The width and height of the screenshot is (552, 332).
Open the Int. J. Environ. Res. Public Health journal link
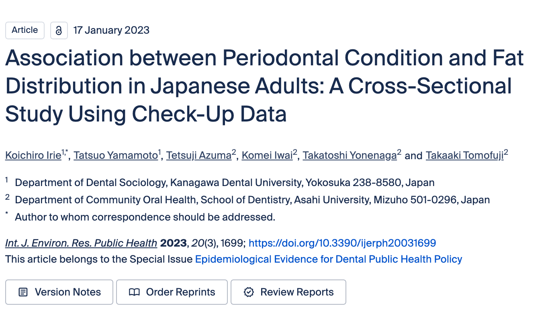coord(81,243)
